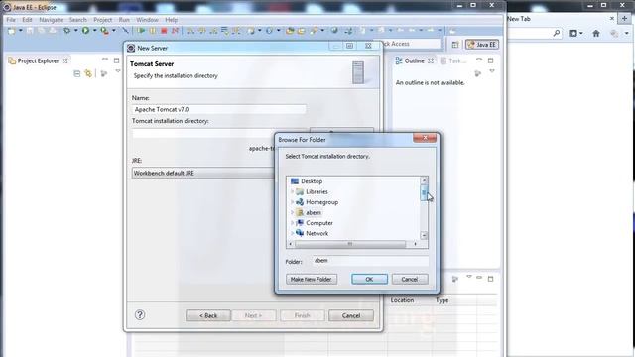Click Collapse All in Project Explorer
Viewport: 635px width, 357px height.
click(x=77, y=73)
